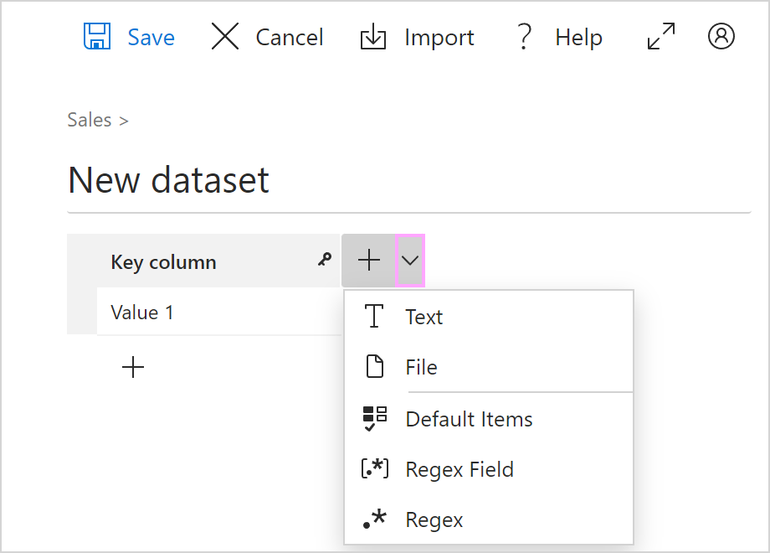Click the Import download icon
770x553 pixels.
click(373, 36)
